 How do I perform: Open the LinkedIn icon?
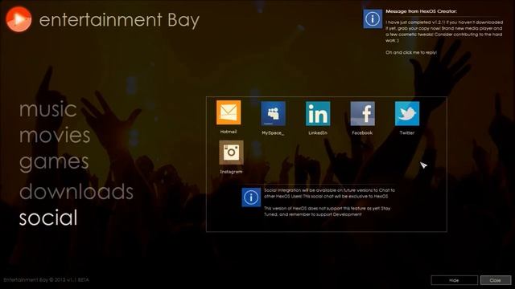pyautogui.click(x=318, y=113)
